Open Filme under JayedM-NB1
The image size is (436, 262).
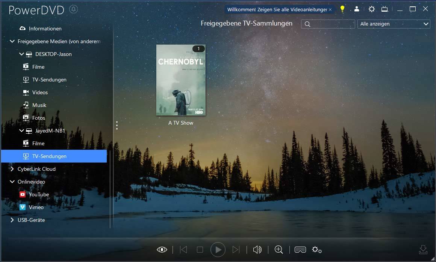[x=38, y=143]
